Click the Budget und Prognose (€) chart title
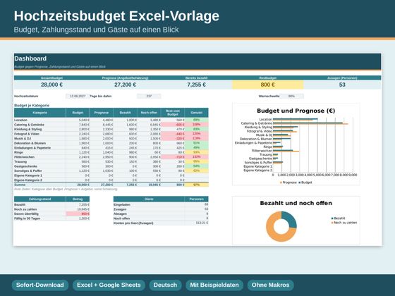Image resolution: width=395 pixels, height=296 pixels. coord(296,111)
